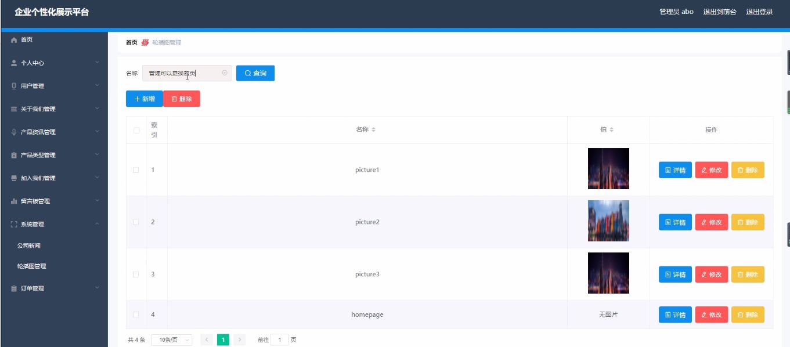Expand the 加入我们管理 menu chevron
The image size is (790, 347).
pos(97,178)
